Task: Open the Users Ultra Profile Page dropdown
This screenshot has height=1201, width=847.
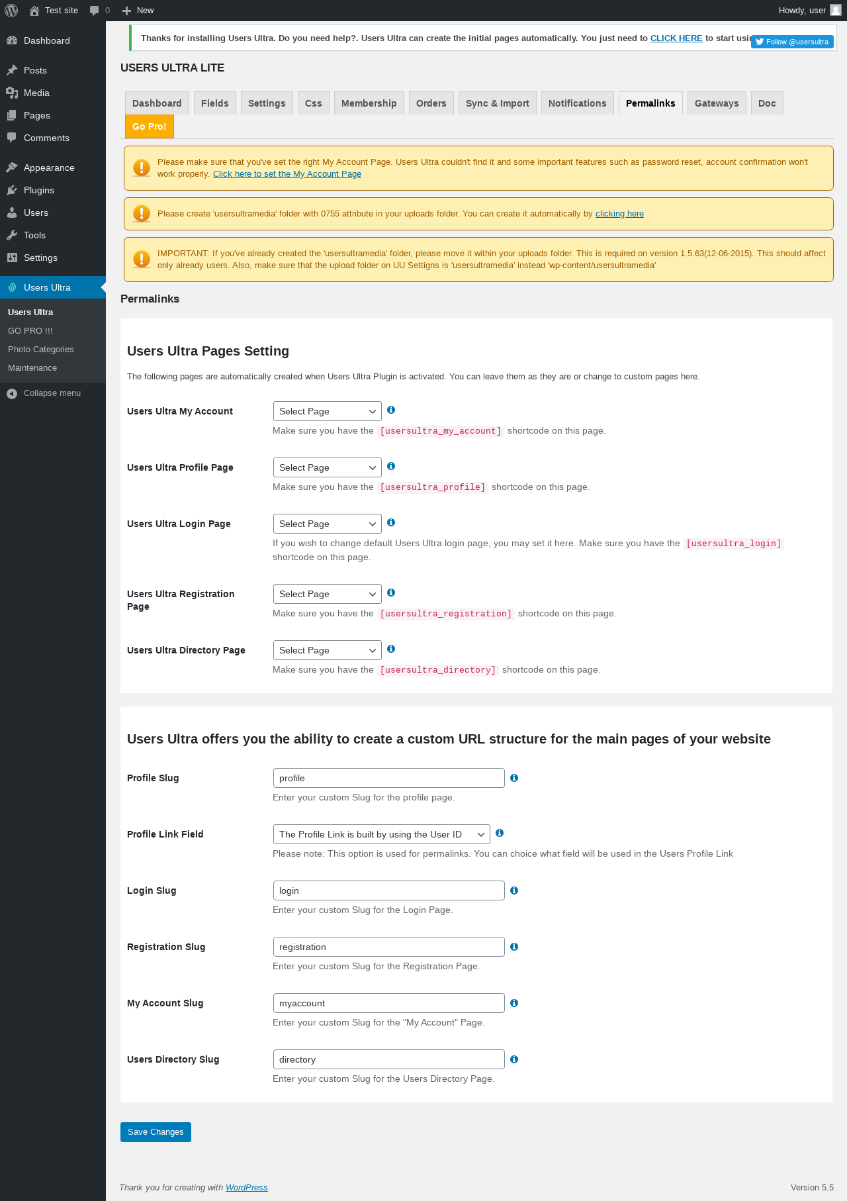Action: click(328, 467)
